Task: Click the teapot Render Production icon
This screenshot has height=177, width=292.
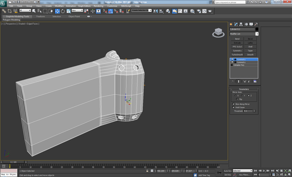Action: 210,11
